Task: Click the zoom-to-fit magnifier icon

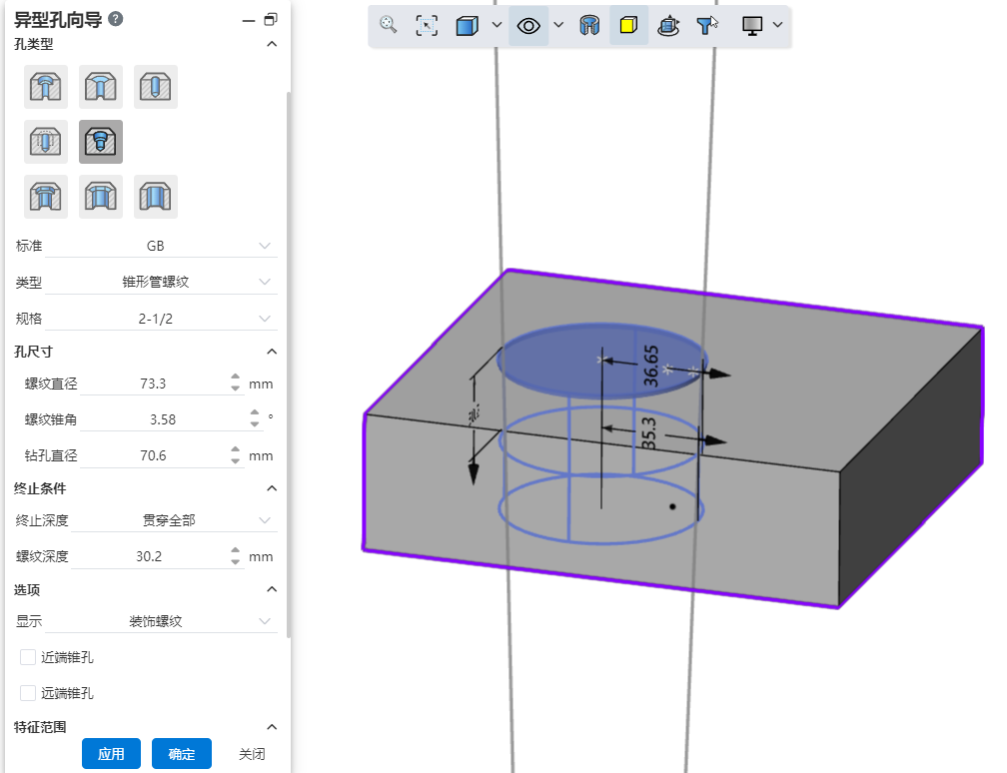Action: (389, 26)
